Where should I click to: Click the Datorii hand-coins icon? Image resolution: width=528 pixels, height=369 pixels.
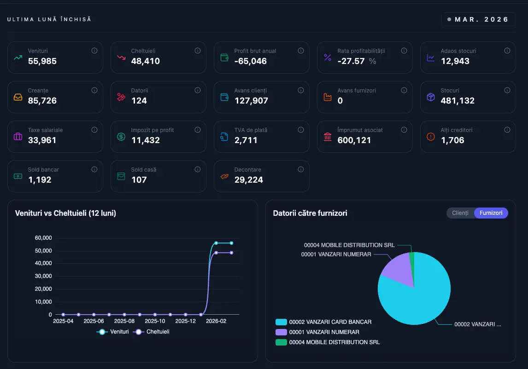click(121, 97)
